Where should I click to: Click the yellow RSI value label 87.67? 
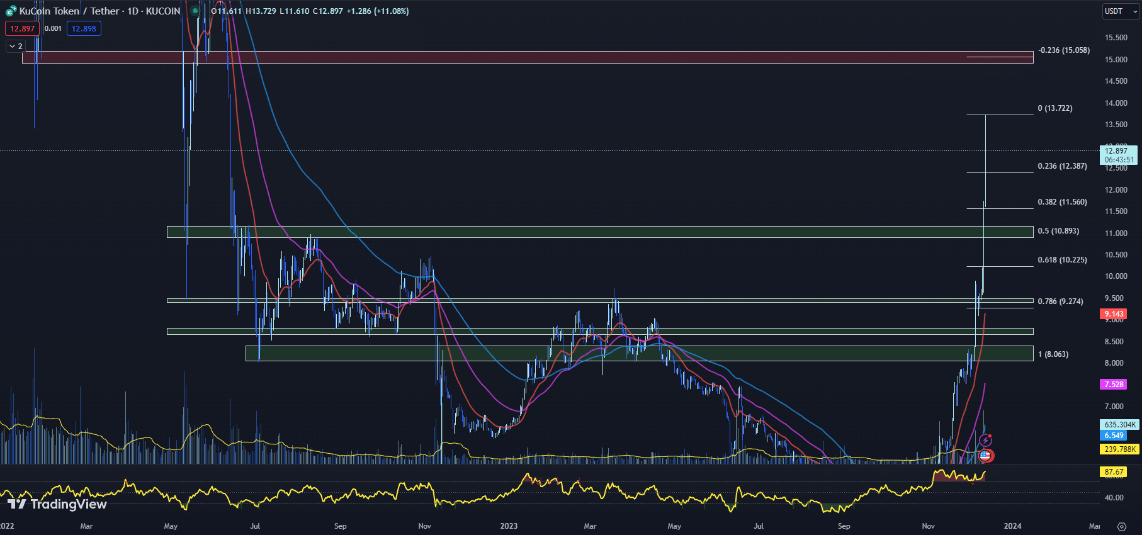1114,472
